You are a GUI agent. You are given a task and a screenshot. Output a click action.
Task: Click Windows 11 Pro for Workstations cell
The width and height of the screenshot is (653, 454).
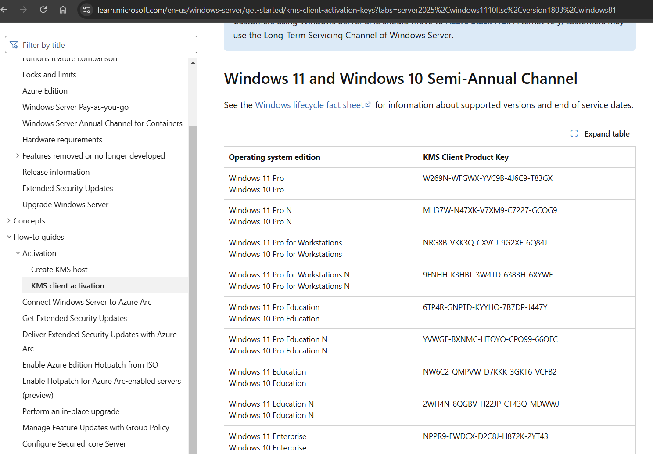tap(285, 243)
